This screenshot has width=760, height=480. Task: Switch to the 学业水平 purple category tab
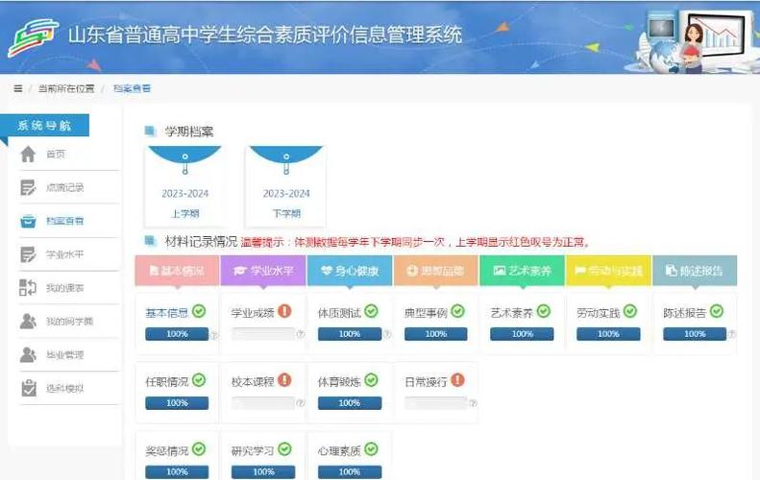263,271
